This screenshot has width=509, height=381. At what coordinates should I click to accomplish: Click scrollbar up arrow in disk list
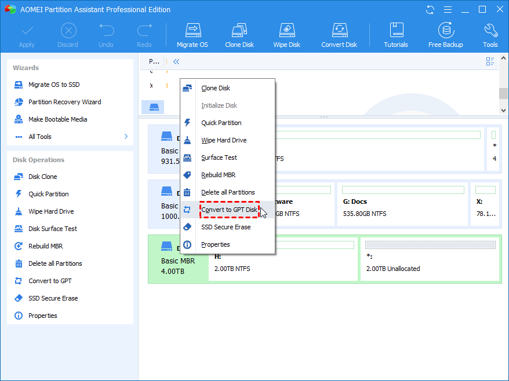coord(503,58)
